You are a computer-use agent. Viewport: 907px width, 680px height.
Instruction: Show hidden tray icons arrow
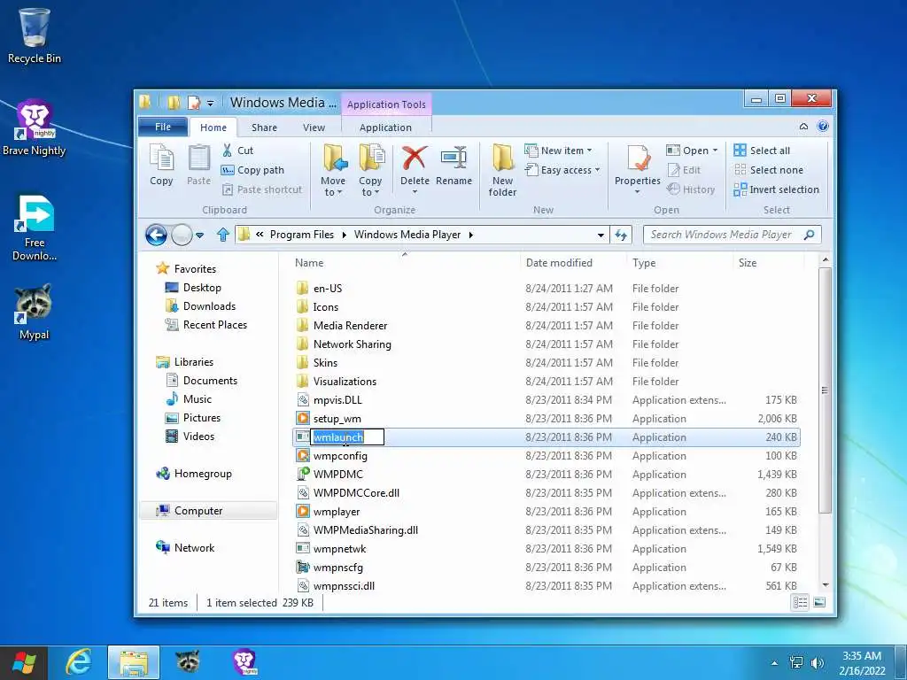(774, 663)
